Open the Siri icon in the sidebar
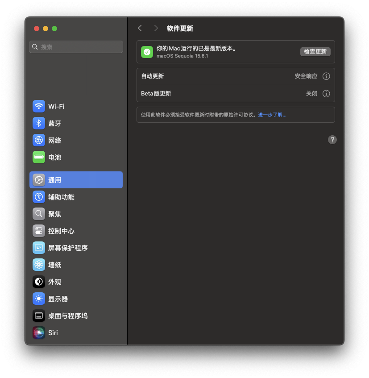 tap(38, 332)
